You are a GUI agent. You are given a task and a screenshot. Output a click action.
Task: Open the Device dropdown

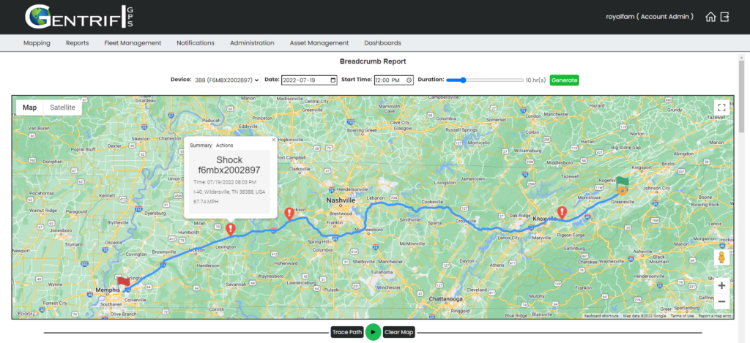coord(227,80)
